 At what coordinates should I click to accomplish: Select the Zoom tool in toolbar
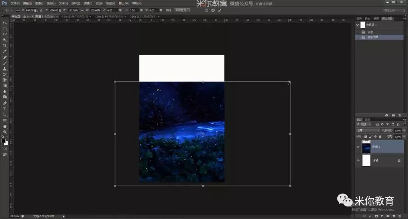click(5, 132)
